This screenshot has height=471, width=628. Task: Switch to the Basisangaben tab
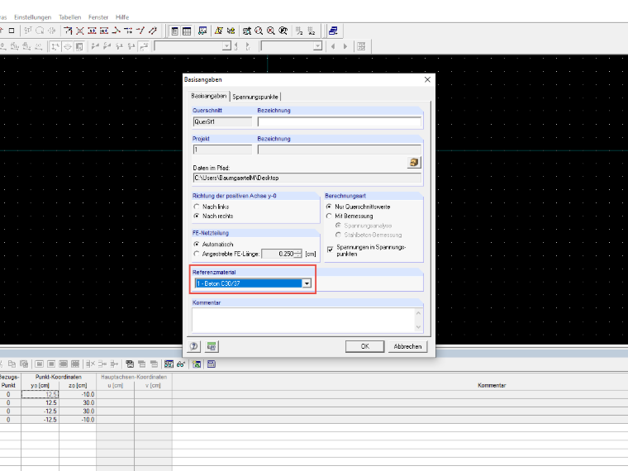pyautogui.click(x=209, y=96)
